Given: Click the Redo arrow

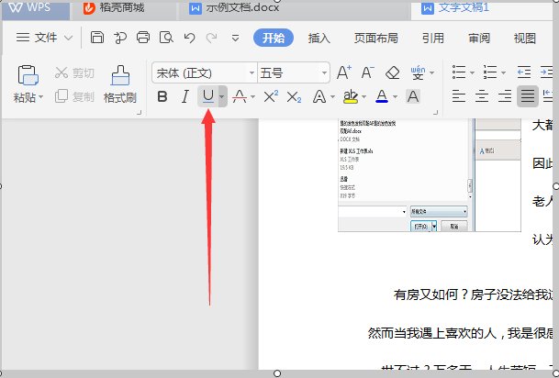Looking at the screenshot, I should point(212,38).
